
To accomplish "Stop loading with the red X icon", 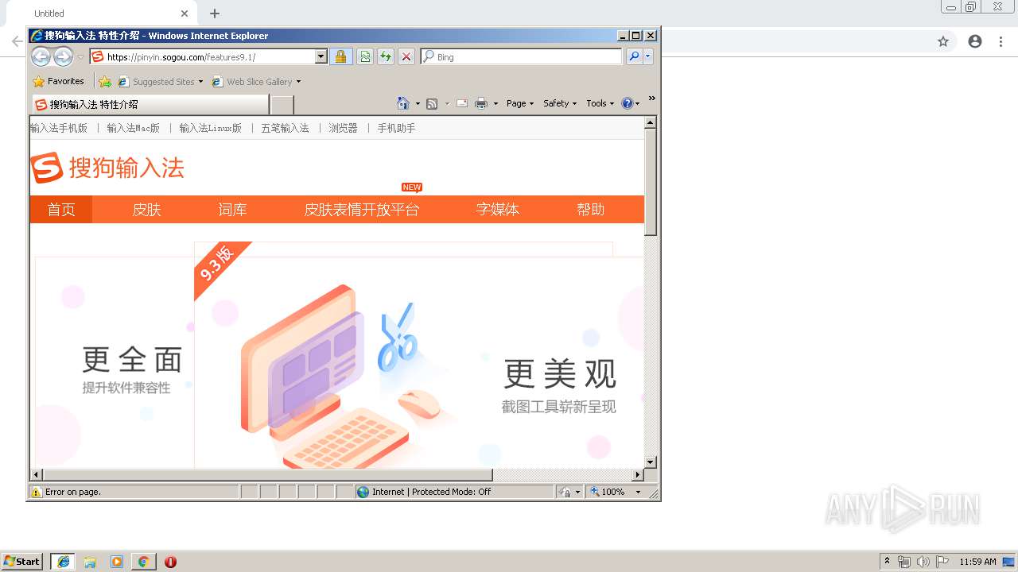I will point(406,56).
